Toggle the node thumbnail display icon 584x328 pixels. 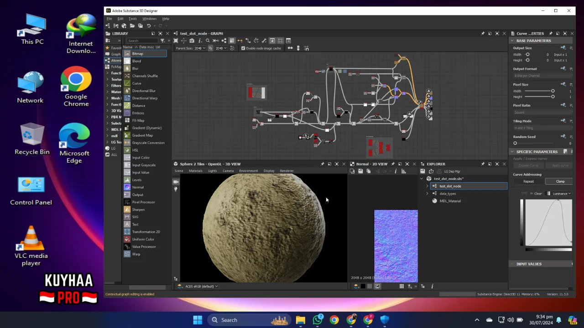point(272,41)
